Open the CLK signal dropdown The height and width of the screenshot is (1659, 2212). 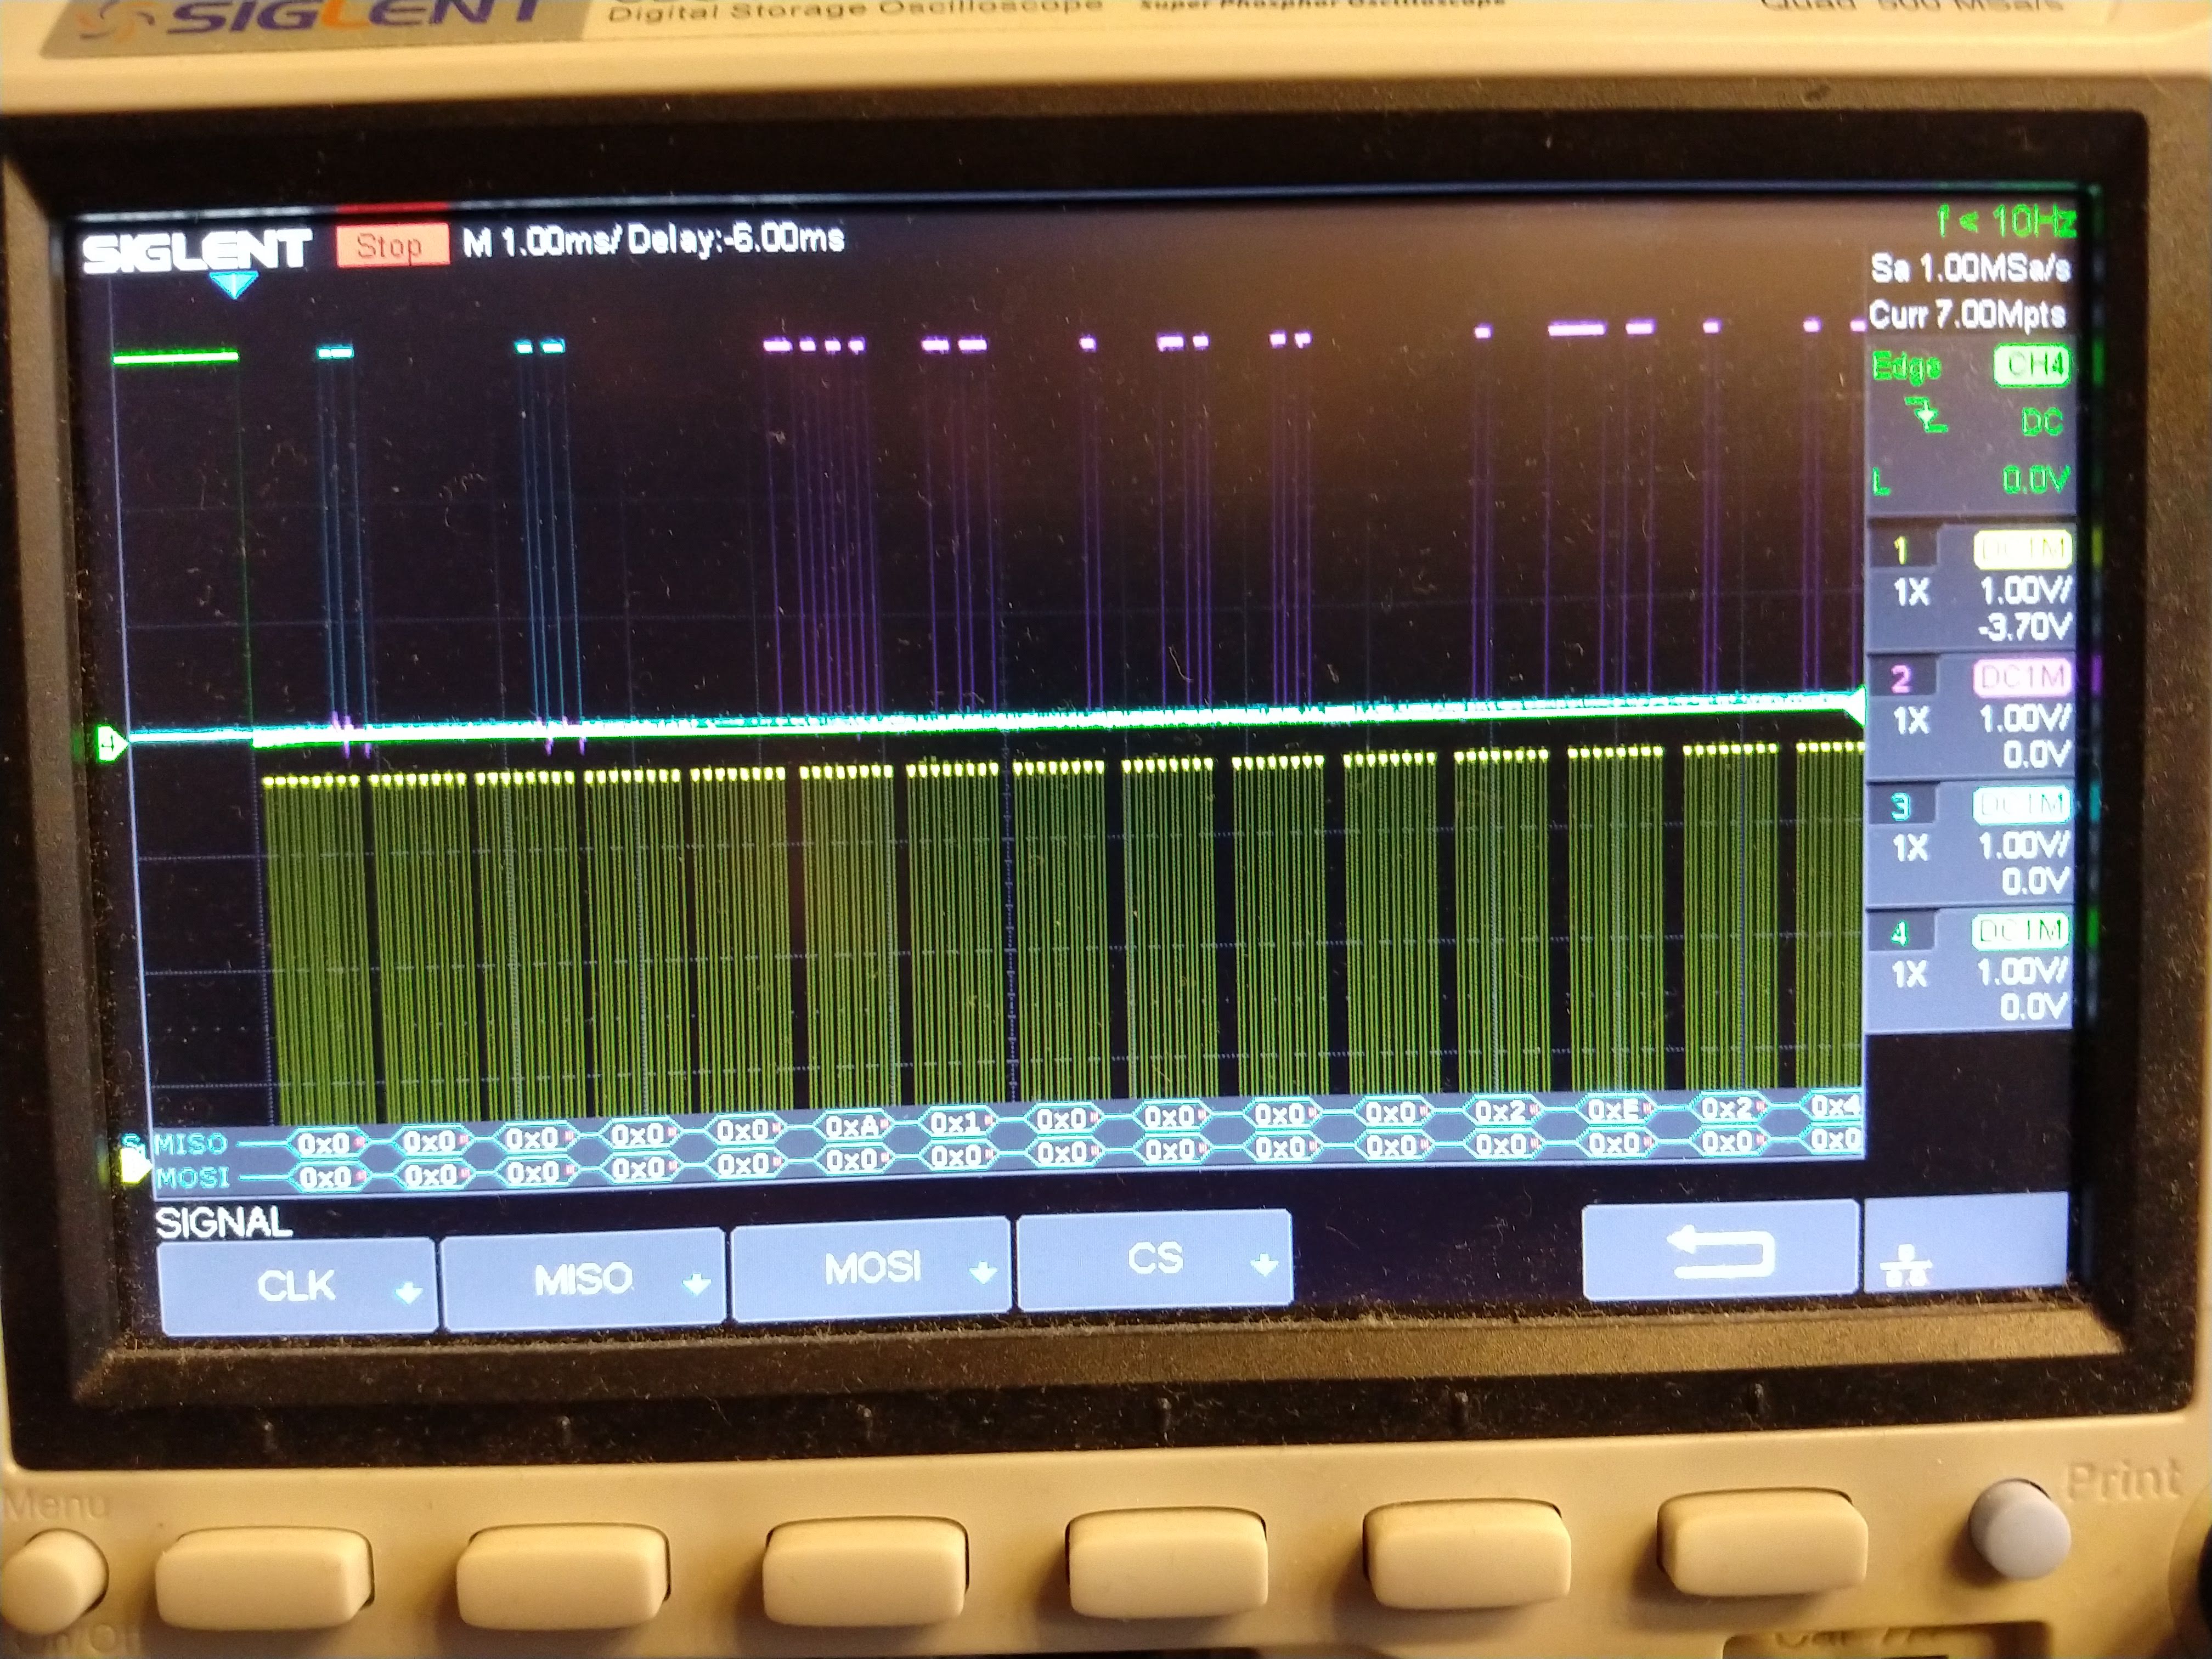point(297,1285)
